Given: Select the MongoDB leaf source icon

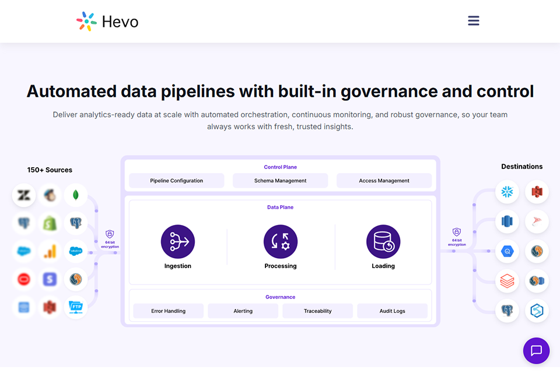Looking at the screenshot, I should (x=76, y=195).
